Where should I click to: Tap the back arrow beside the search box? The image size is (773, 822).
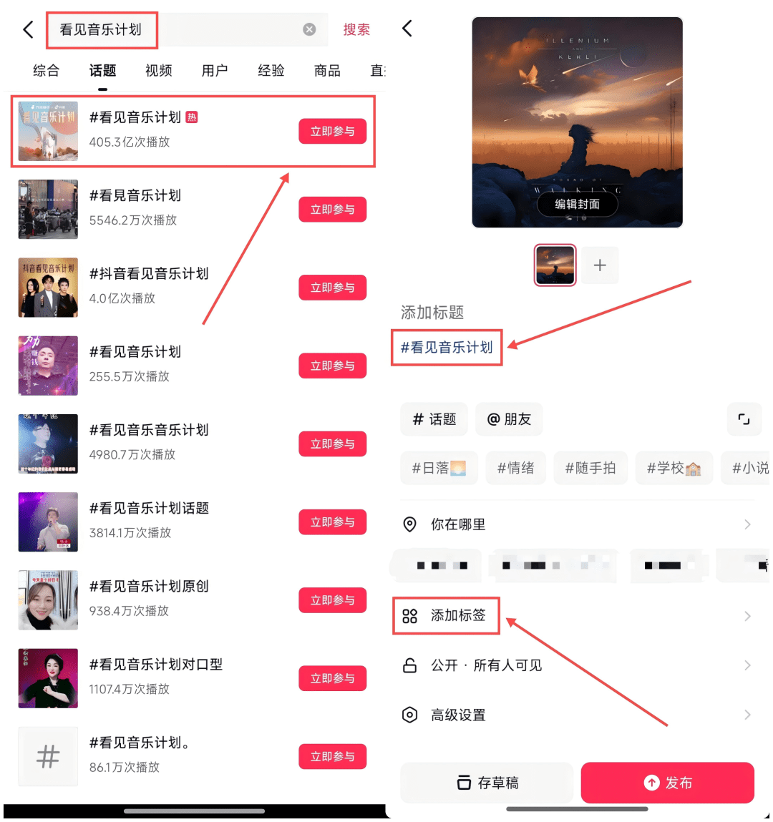[x=29, y=30]
